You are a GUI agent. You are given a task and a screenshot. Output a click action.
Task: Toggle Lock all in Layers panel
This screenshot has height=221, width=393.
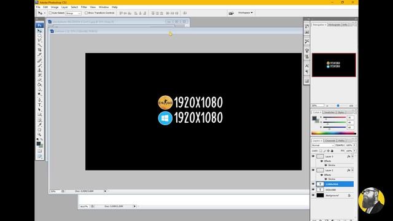(332, 151)
